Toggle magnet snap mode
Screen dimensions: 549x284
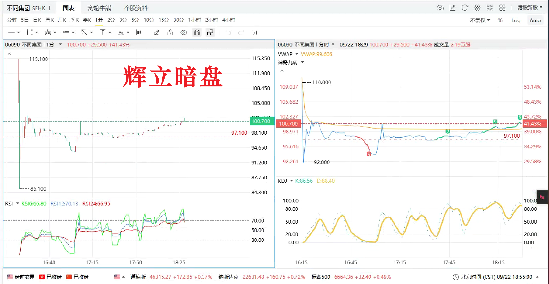[197, 33]
